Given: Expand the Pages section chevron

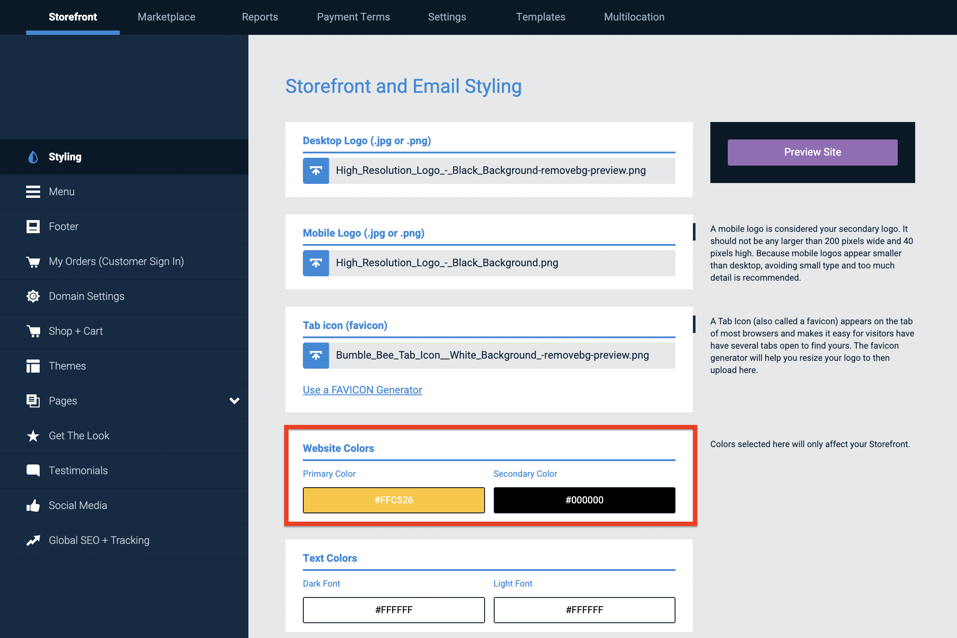Looking at the screenshot, I should [234, 400].
